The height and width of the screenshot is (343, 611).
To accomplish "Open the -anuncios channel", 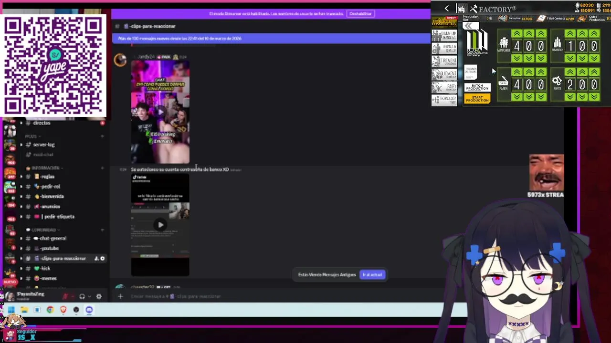I will pyautogui.click(x=51, y=206).
